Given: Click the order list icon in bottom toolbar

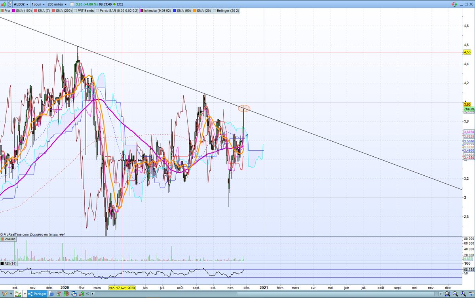Looking at the screenshot, I should (59, 294).
